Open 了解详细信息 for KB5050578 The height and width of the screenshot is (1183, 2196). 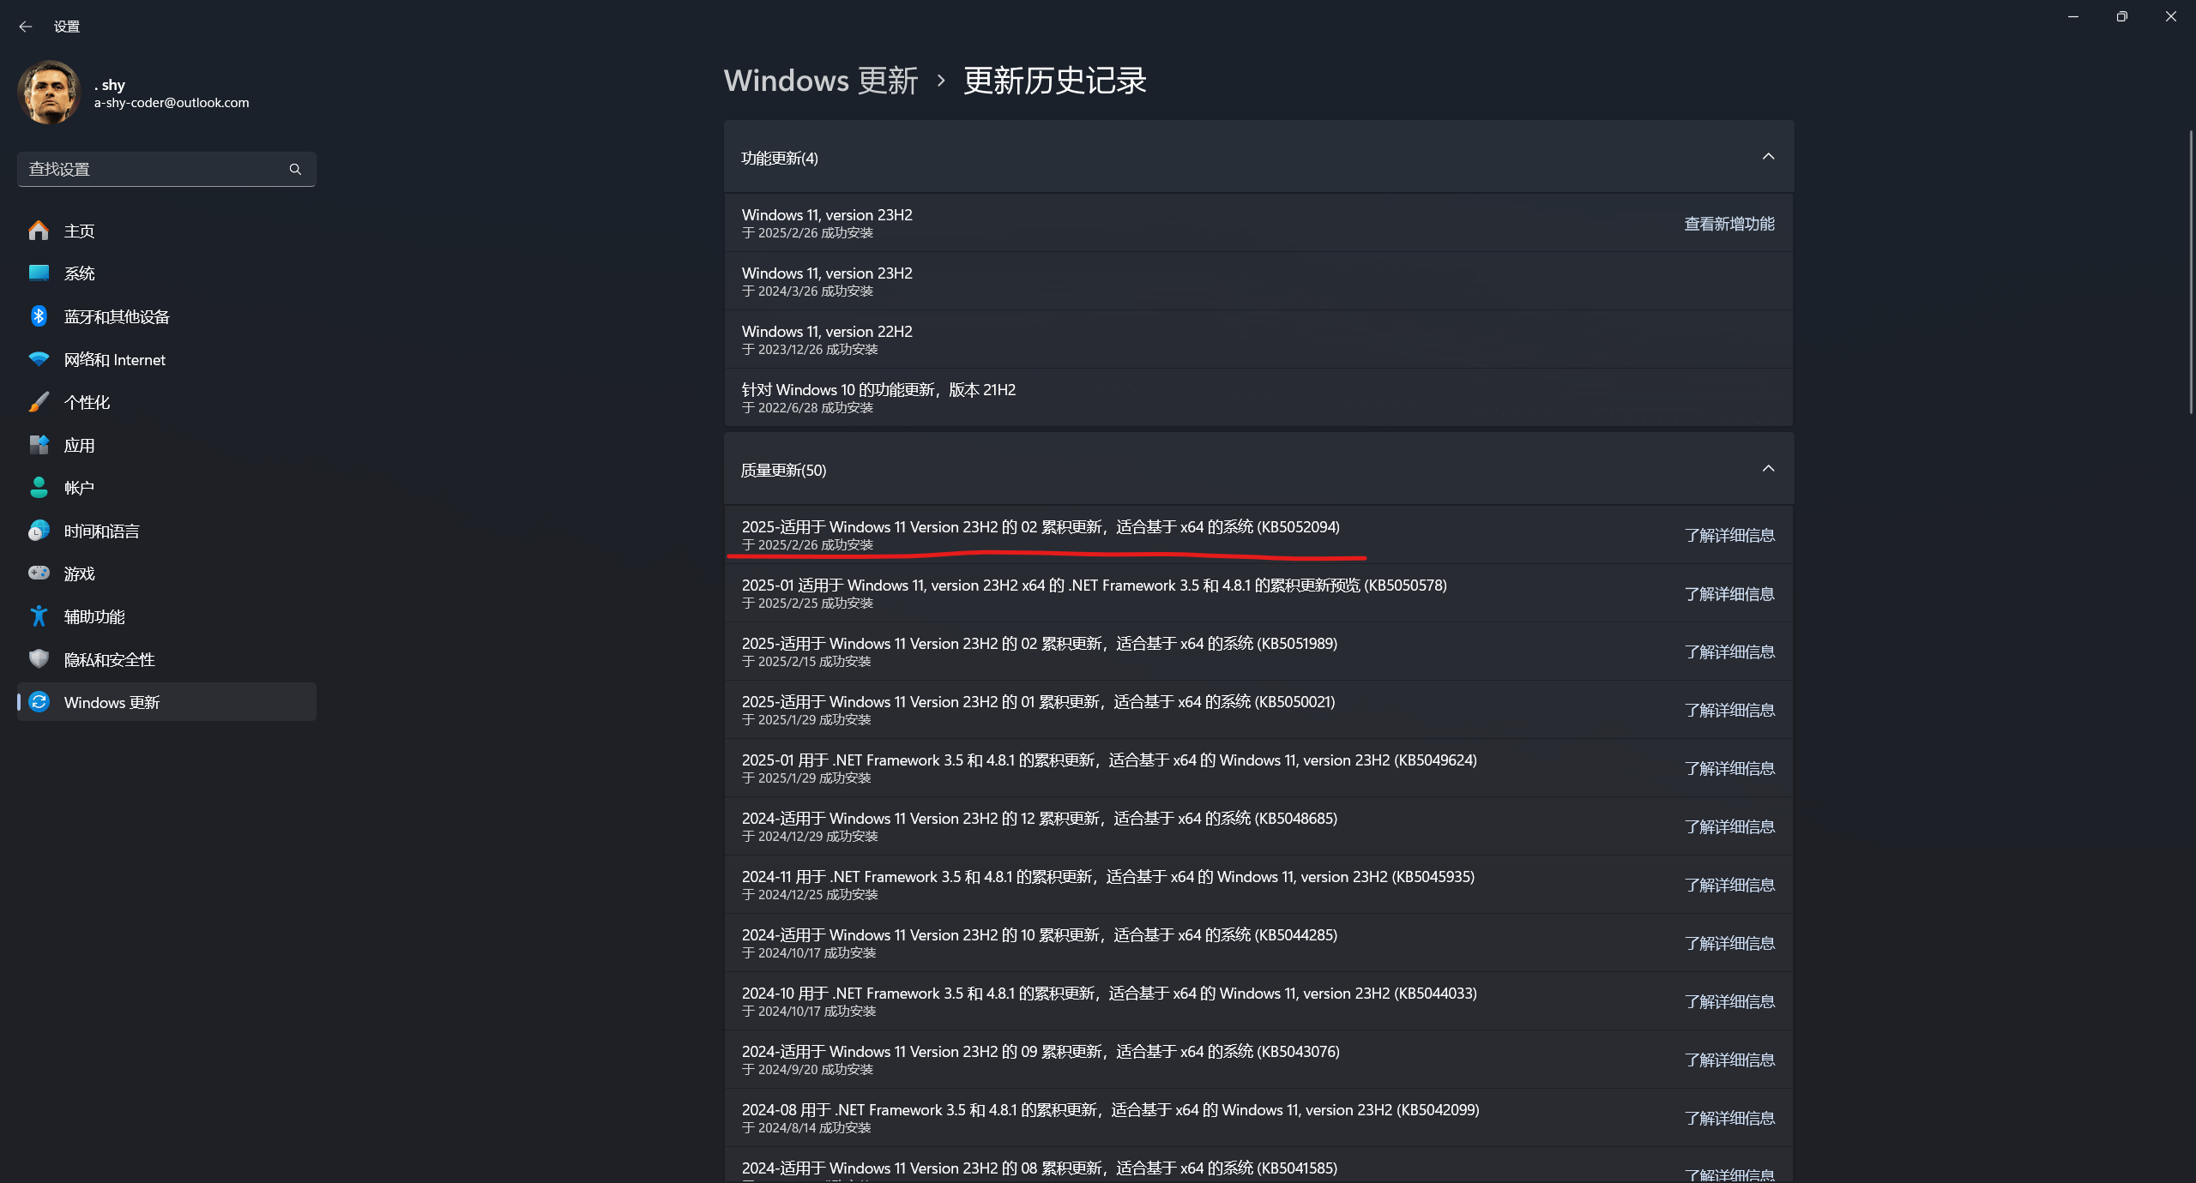tap(1728, 593)
